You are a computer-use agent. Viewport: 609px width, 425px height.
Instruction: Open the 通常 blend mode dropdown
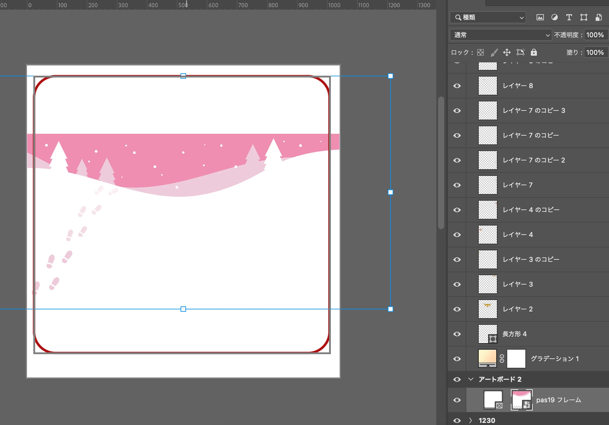tap(501, 35)
